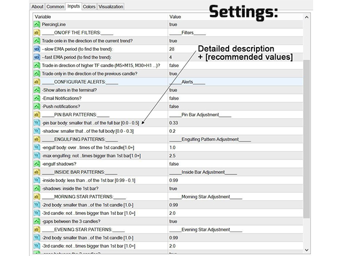Click the 'gaps between the 3 candles?' boolean icon

37,221
